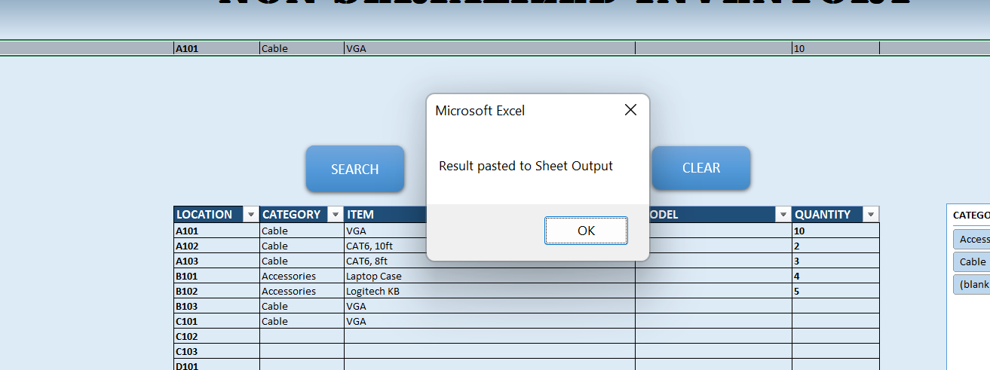
Task: Click the blue SEARCH button
Action: [354, 169]
